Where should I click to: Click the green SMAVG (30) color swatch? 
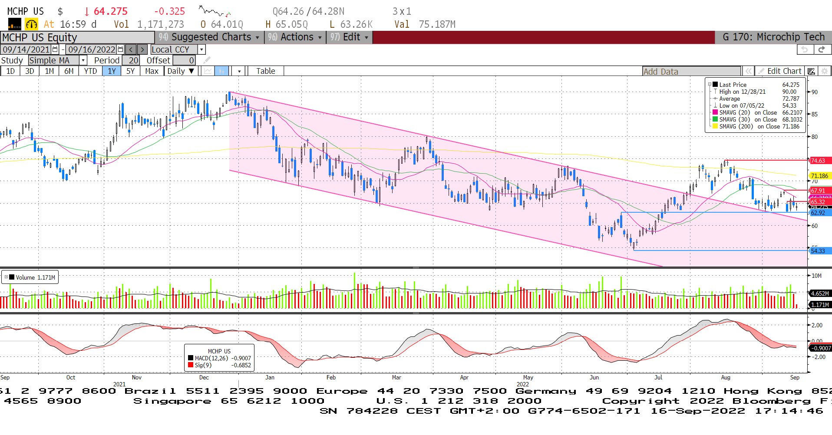point(715,119)
